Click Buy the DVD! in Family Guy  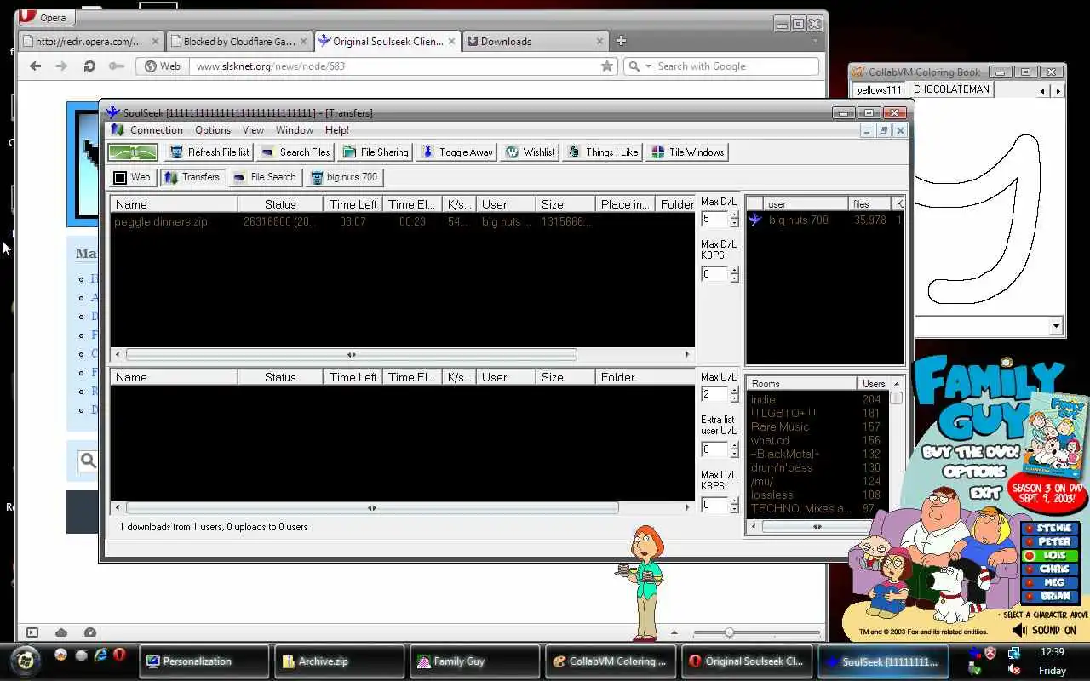pos(972,452)
